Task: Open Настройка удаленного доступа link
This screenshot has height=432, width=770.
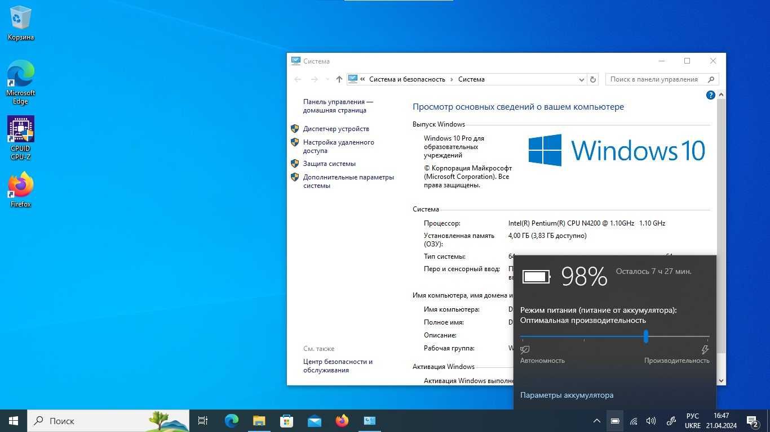Action: tap(339, 147)
